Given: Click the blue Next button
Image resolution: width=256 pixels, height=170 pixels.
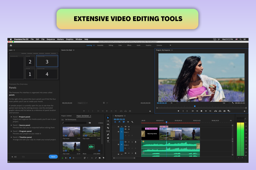Looking at the screenshot, I should tap(53, 157).
